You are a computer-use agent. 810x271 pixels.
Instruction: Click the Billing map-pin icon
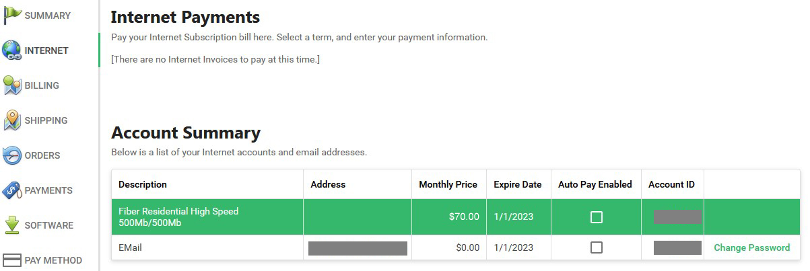point(12,85)
